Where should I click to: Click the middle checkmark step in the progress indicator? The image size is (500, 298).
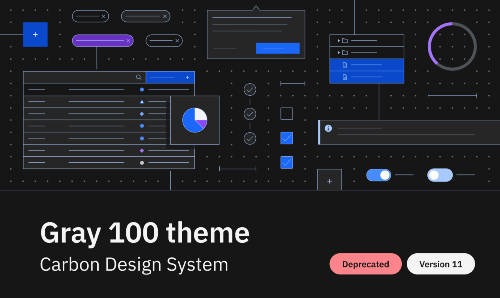(250, 114)
